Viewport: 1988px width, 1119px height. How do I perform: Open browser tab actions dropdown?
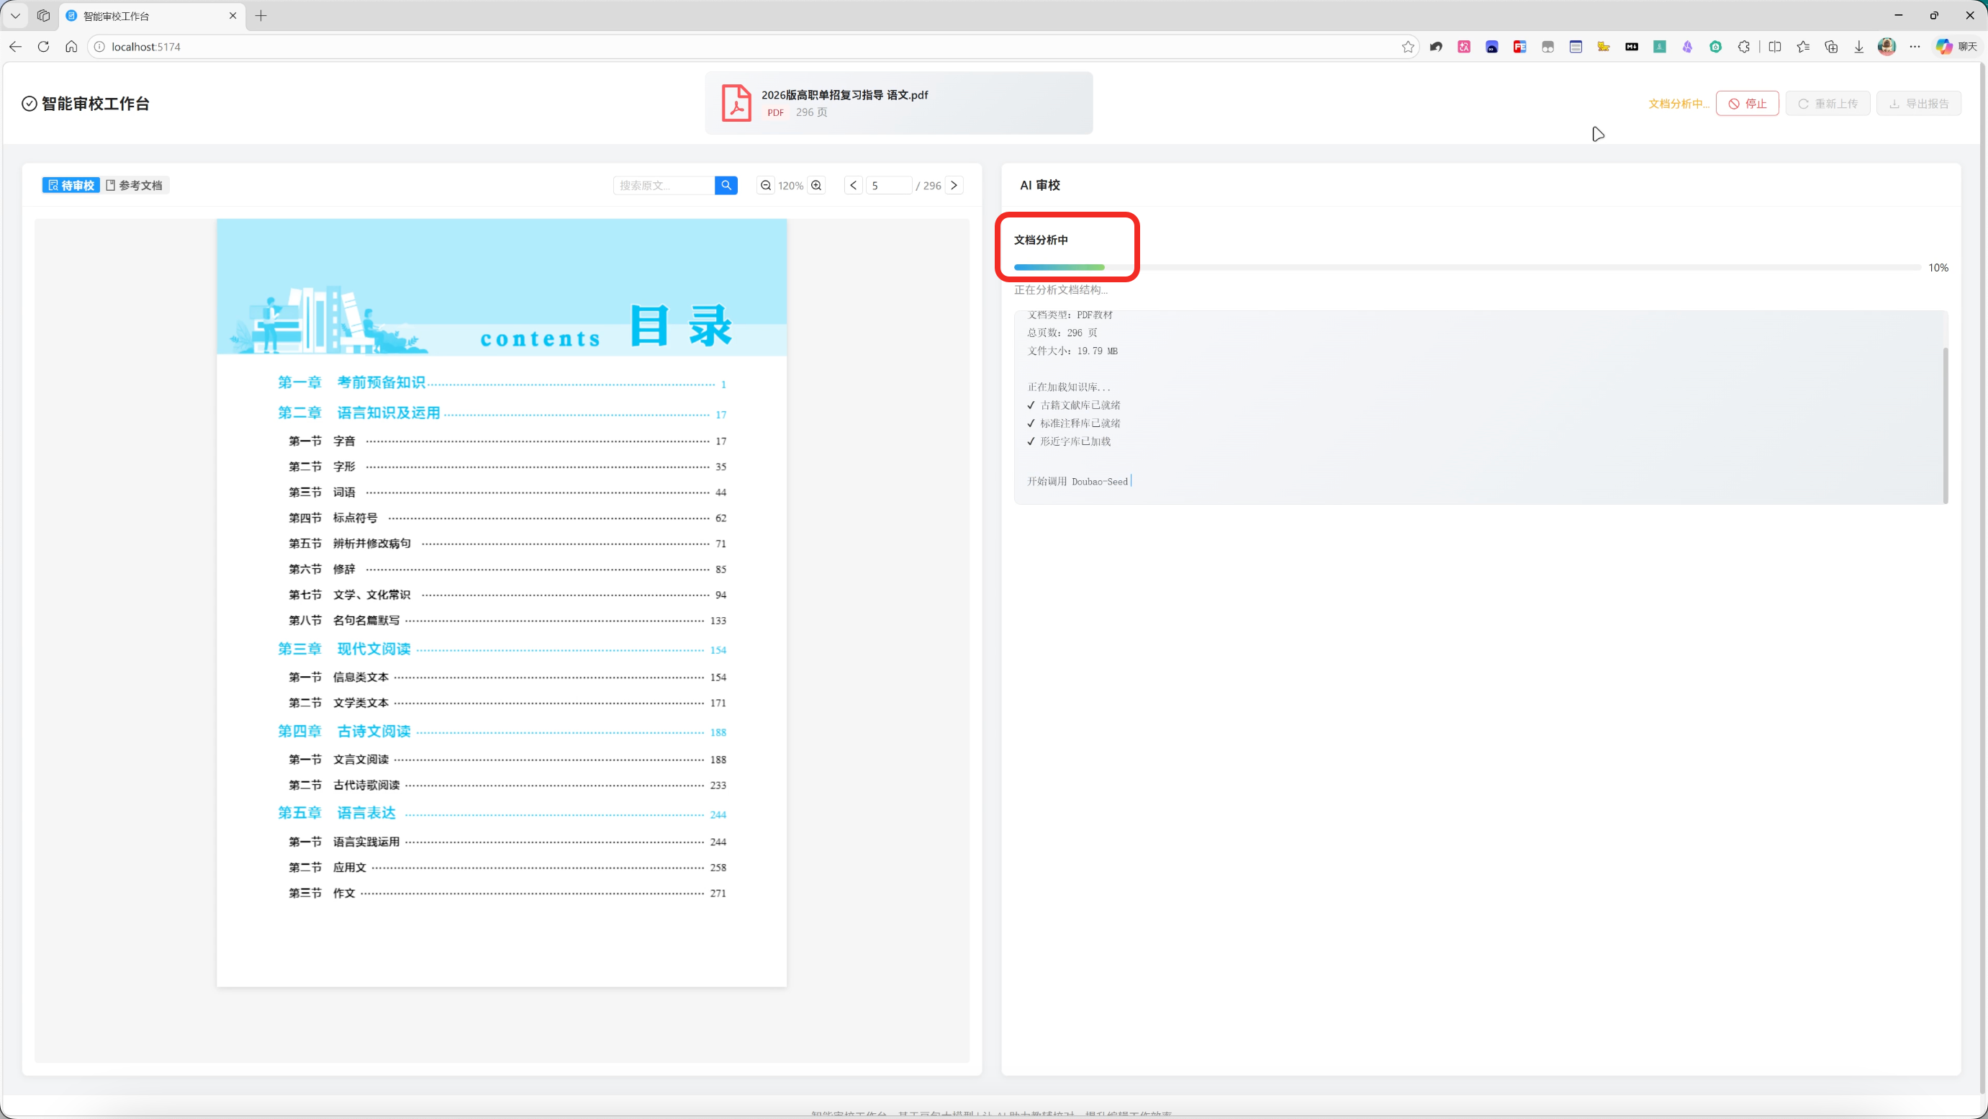(x=14, y=15)
